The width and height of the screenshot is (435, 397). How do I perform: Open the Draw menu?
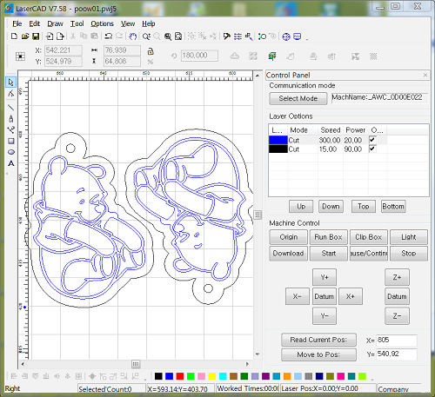click(55, 23)
